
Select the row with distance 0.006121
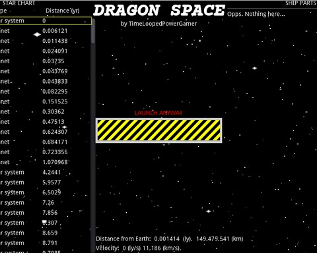point(46,31)
